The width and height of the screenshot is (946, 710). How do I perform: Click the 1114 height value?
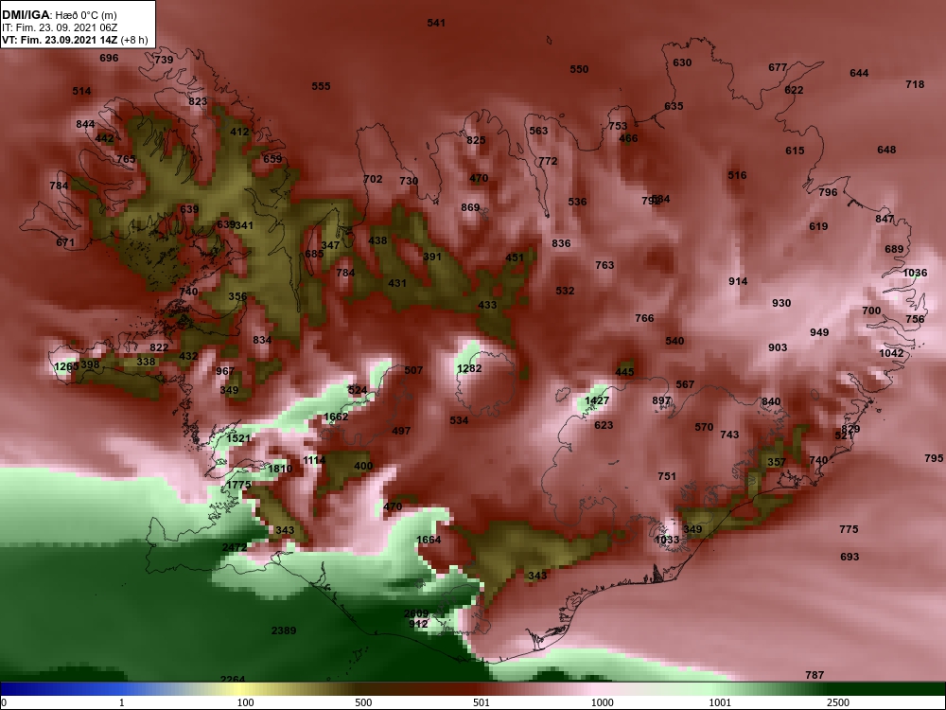click(314, 460)
